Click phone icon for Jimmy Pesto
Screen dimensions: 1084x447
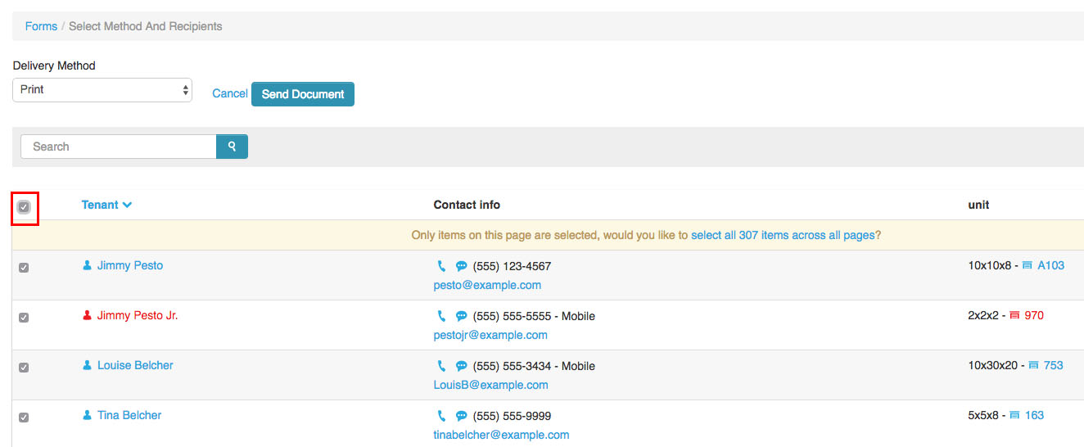click(441, 266)
